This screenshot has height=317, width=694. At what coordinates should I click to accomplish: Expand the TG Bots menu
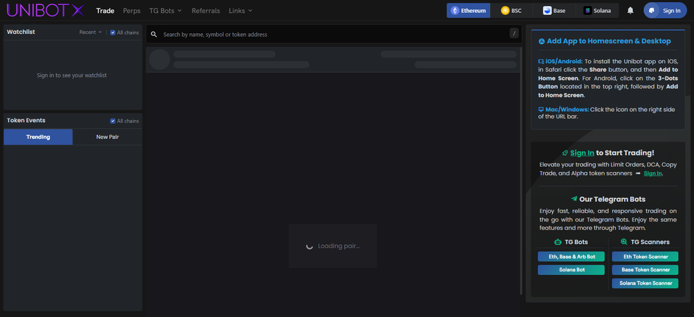point(165,11)
